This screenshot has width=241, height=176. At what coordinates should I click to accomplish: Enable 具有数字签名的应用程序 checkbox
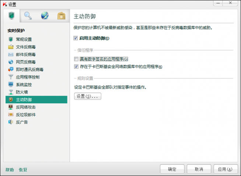tap(76, 59)
